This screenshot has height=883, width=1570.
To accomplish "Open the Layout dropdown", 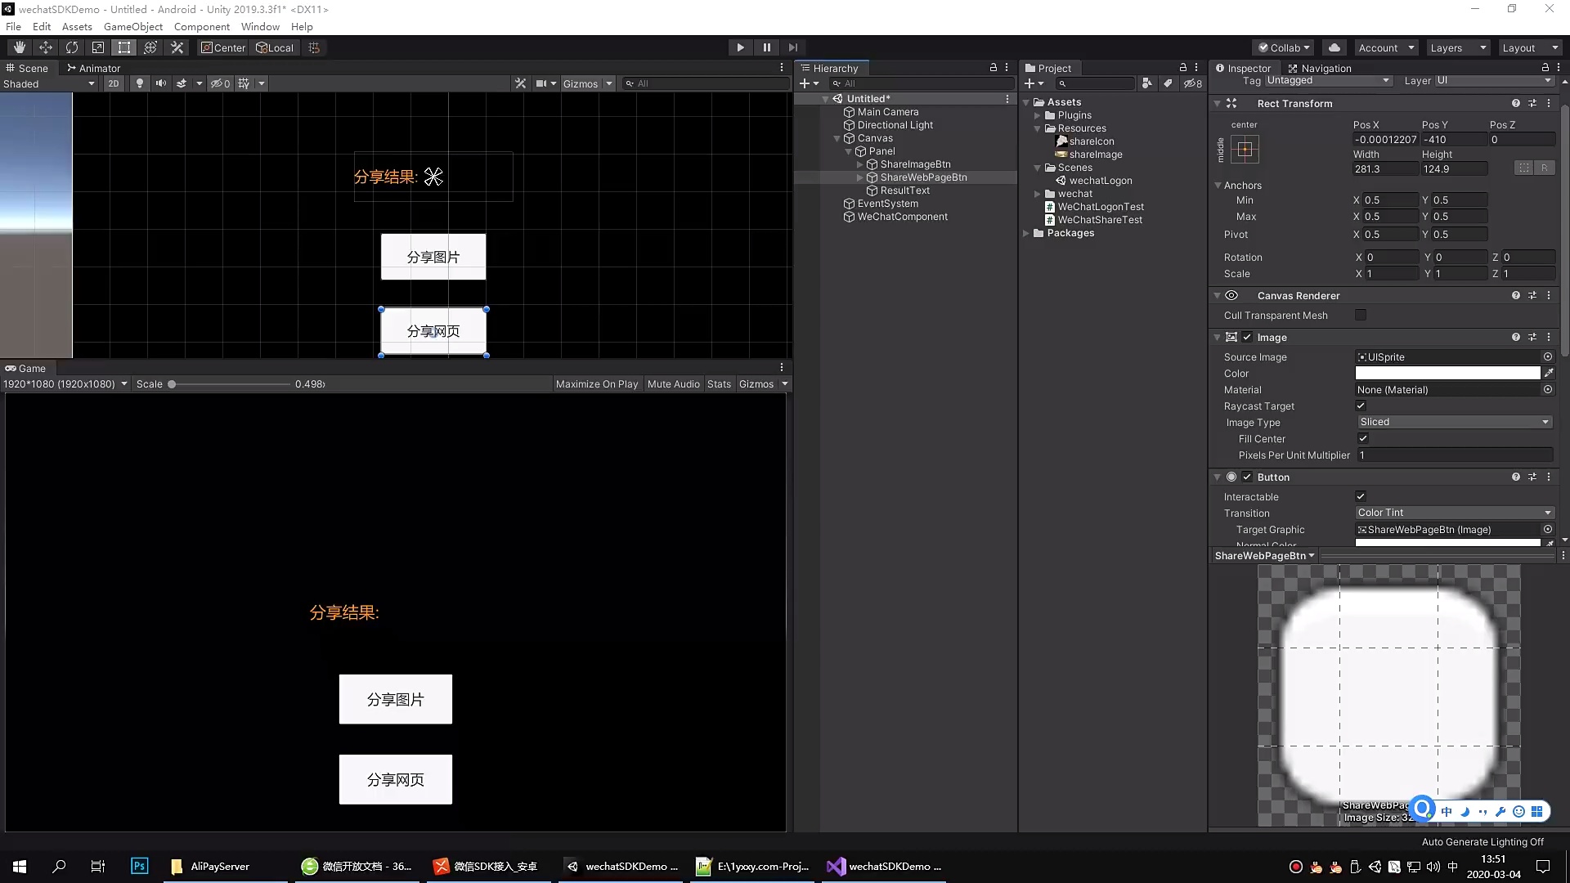I will [x=1529, y=47].
